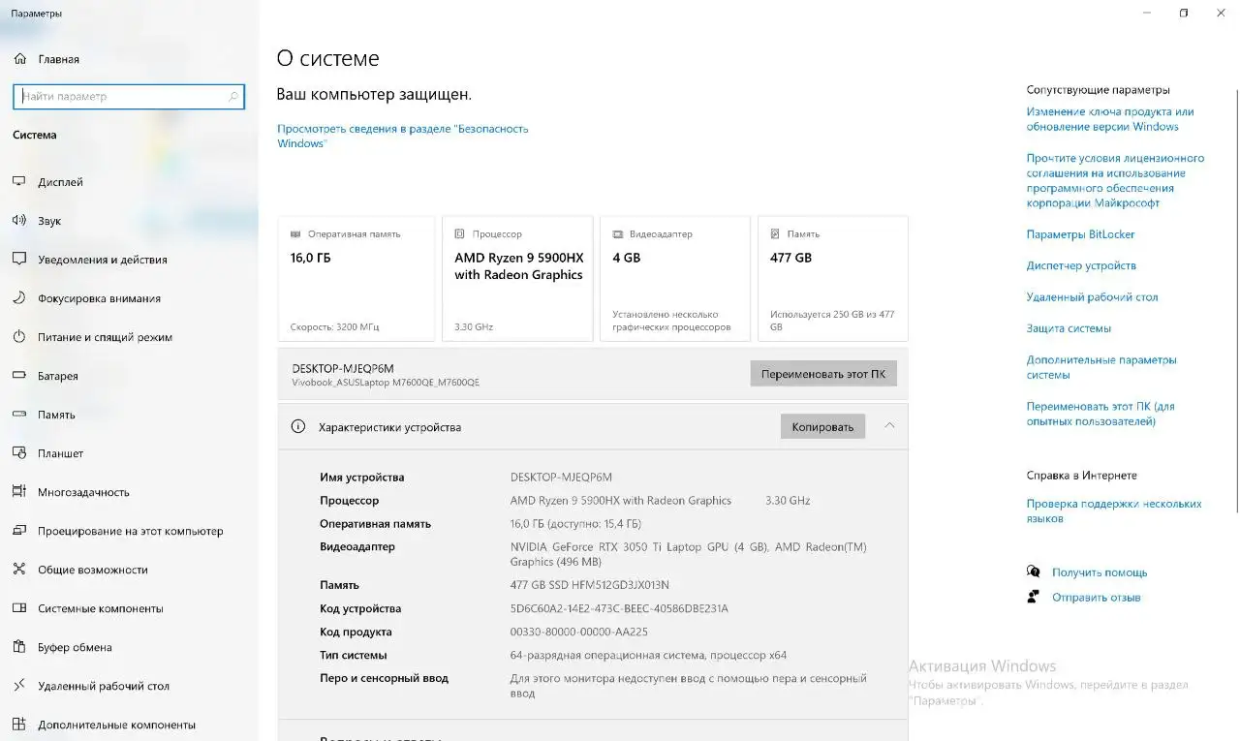The width and height of the screenshot is (1240, 741).
Task: Switch to Многозадачность in the sidebar
Action: point(21,491)
